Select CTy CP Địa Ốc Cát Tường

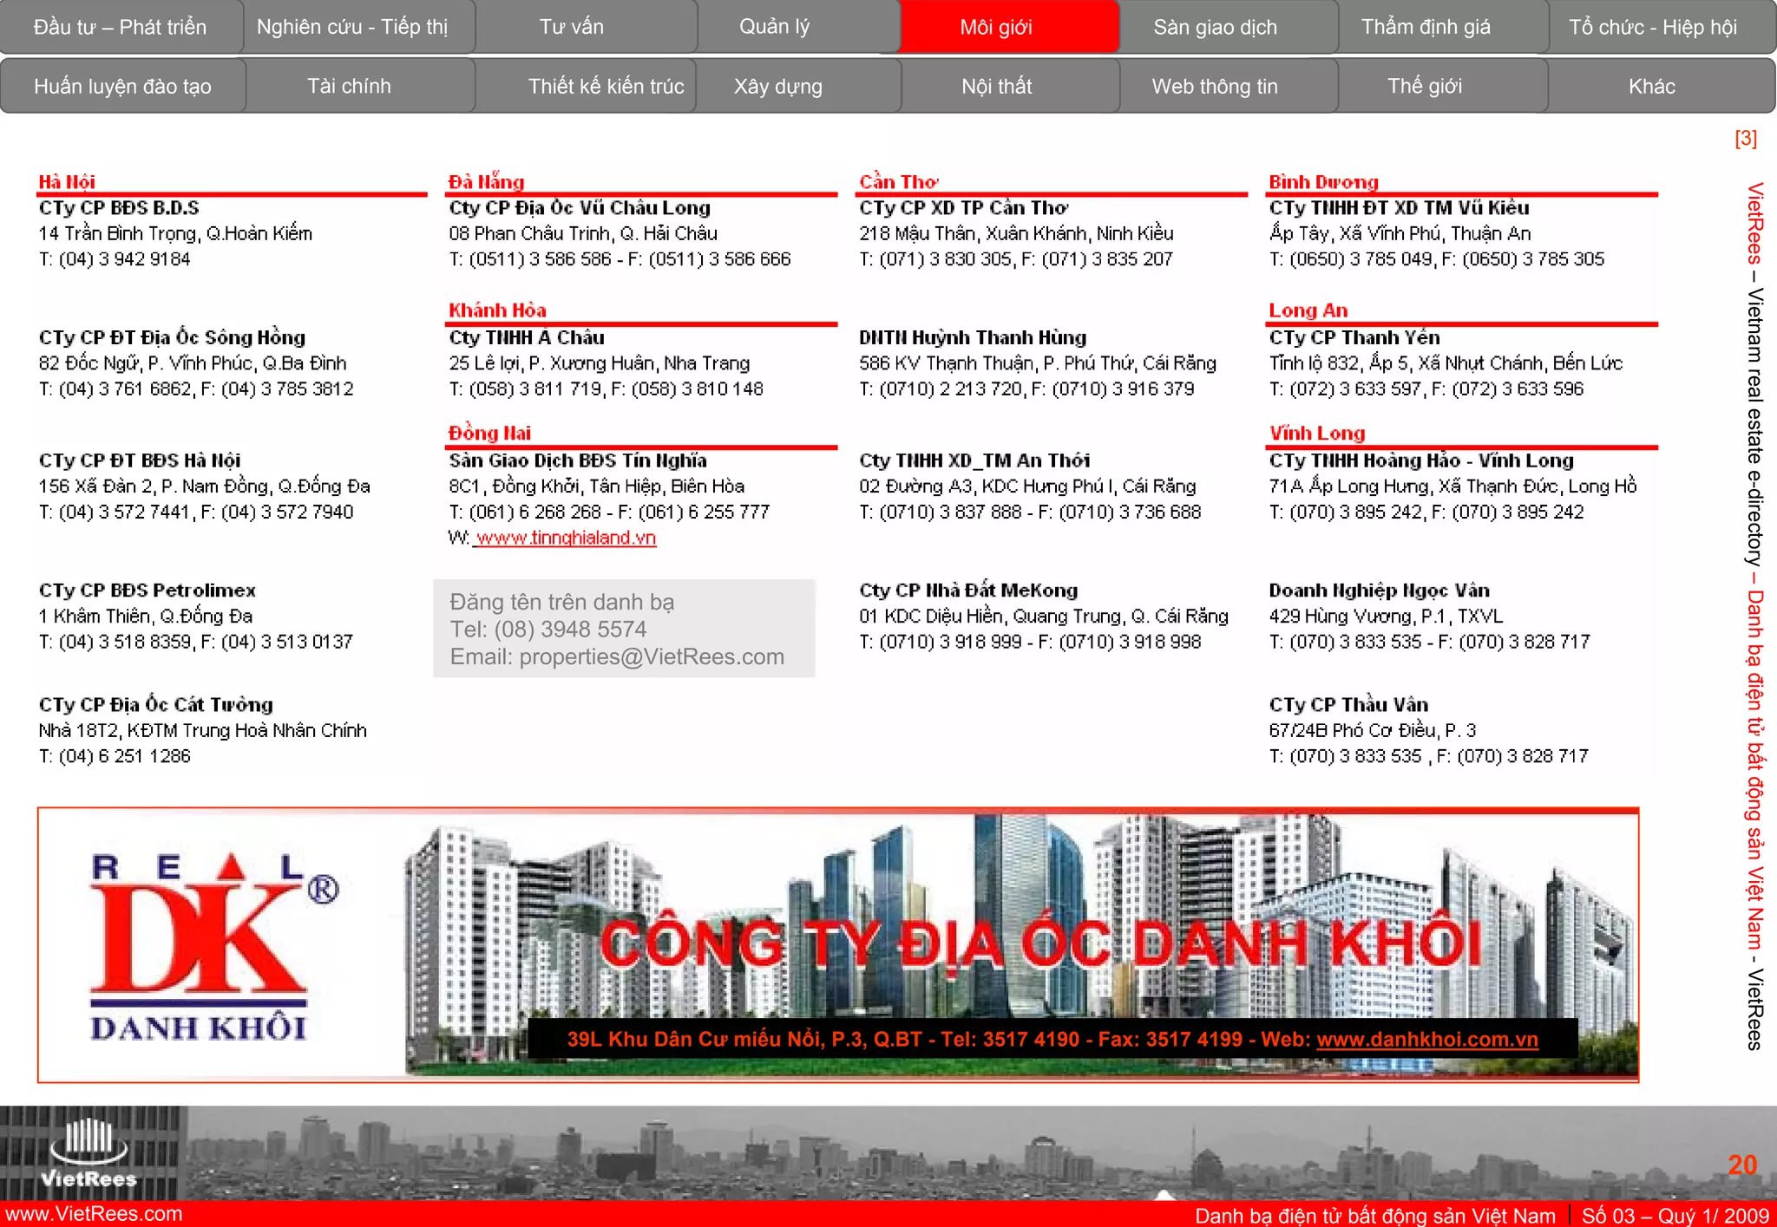point(156,705)
